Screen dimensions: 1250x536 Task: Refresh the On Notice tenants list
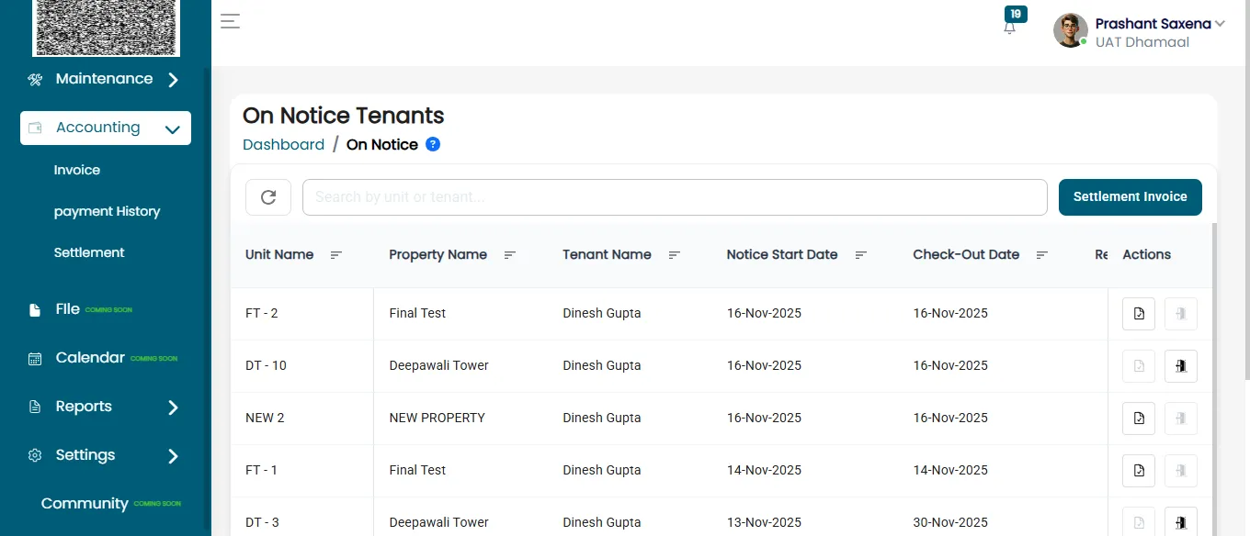click(x=268, y=197)
